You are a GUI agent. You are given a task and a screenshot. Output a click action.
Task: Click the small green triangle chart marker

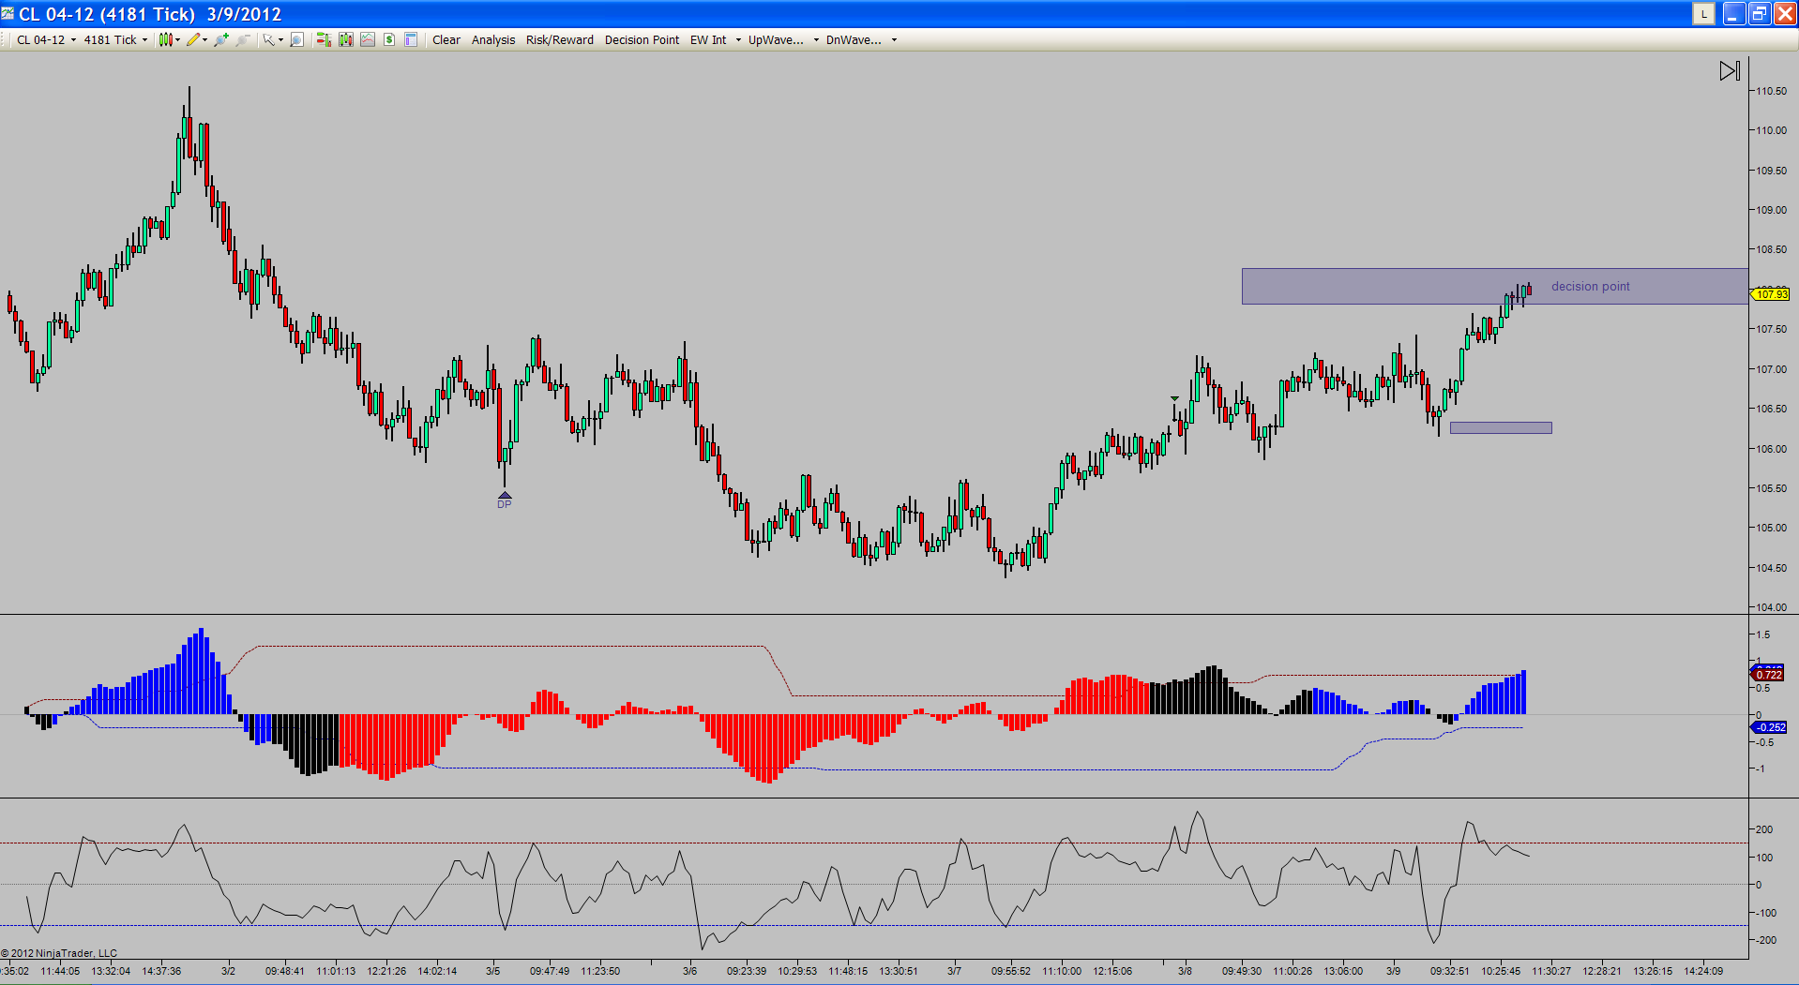click(x=1174, y=399)
